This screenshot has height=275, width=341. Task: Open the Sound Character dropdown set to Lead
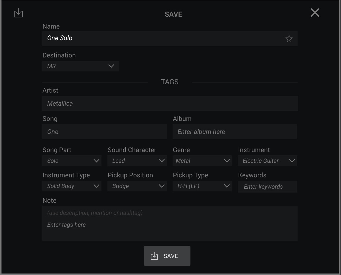[137, 161]
